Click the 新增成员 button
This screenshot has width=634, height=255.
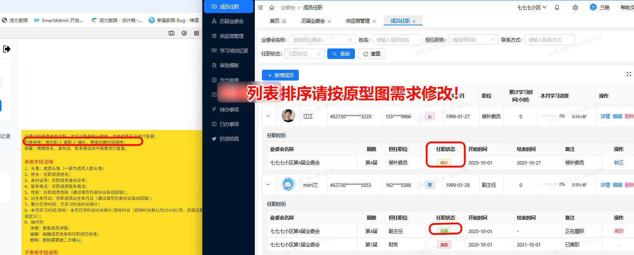280,75
